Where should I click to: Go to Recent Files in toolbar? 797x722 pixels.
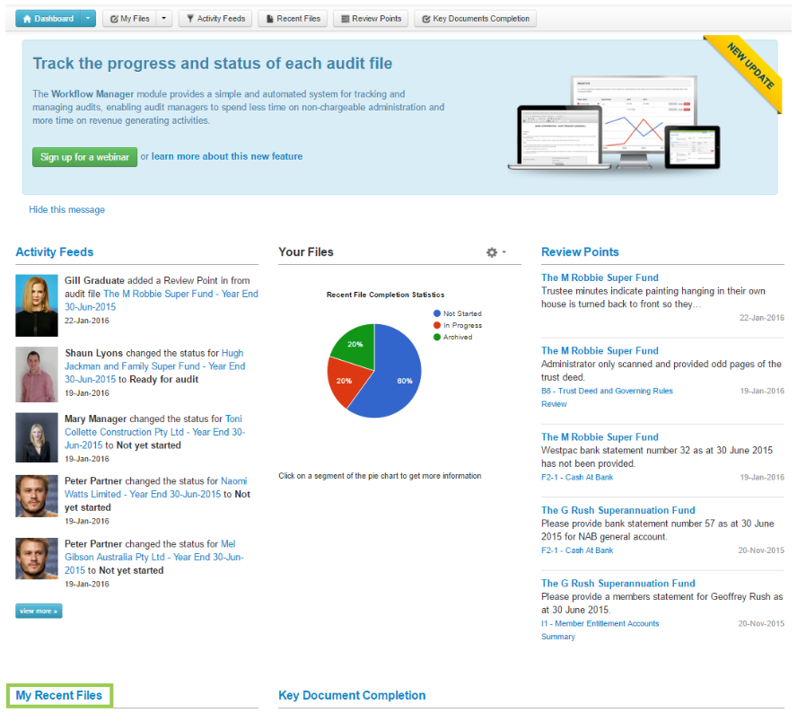pyautogui.click(x=293, y=18)
